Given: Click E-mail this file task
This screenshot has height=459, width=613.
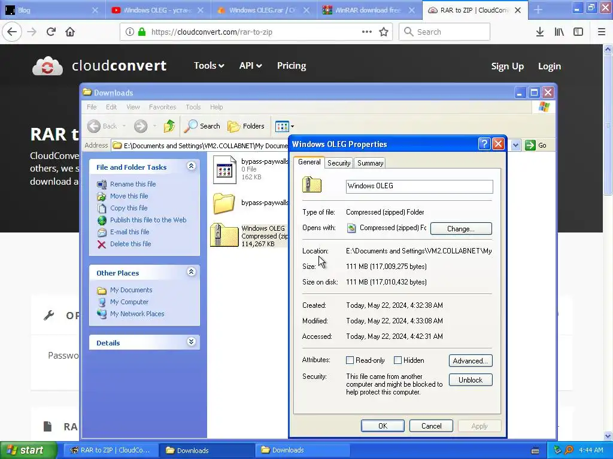Looking at the screenshot, I should tap(129, 232).
